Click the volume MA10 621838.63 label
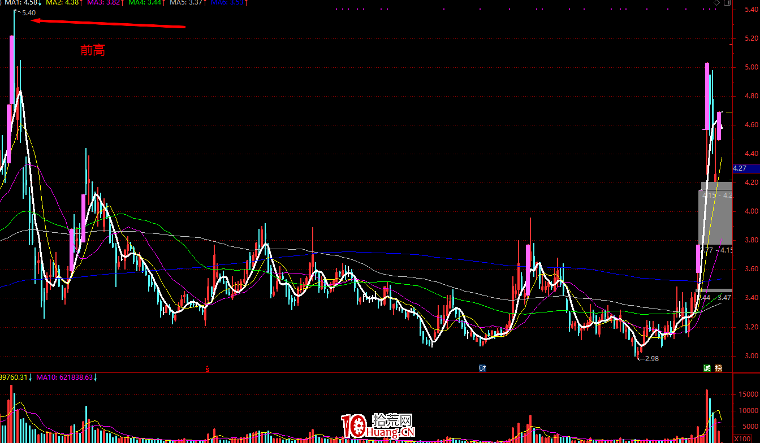760x443 pixels. pos(66,377)
